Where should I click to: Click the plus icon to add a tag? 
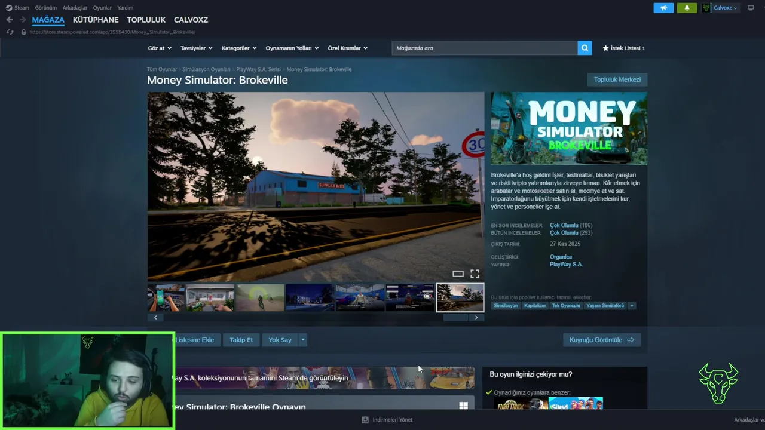coord(632,305)
